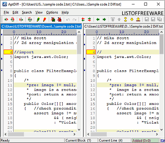Open the Options menu
Screen dimensions: 165x143
tap(52, 12)
